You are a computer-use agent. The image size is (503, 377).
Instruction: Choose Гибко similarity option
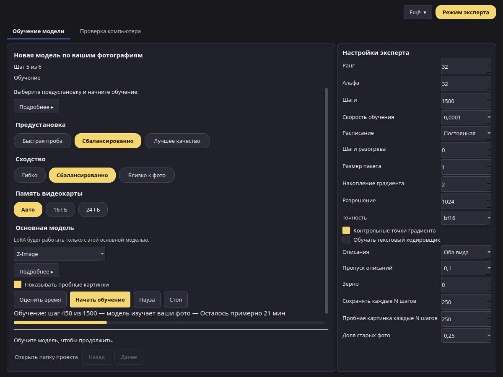[30, 175]
